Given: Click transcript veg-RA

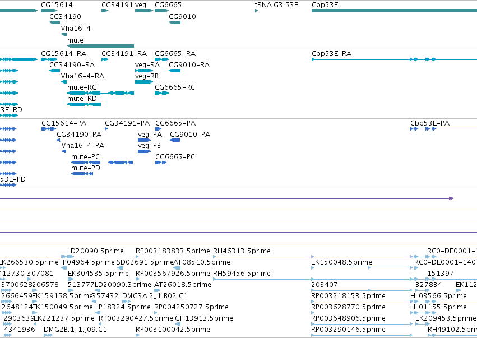Looking at the screenshot, I should tap(147, 65).
